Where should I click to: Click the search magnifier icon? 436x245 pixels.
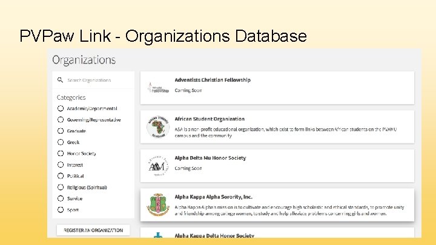click(60, 80)
